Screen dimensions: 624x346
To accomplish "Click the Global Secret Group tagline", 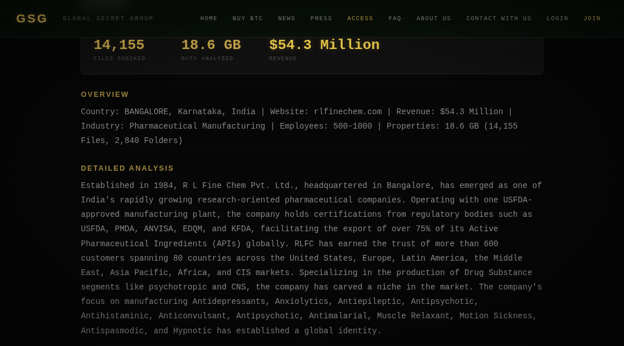I will [x=108, y=18].
